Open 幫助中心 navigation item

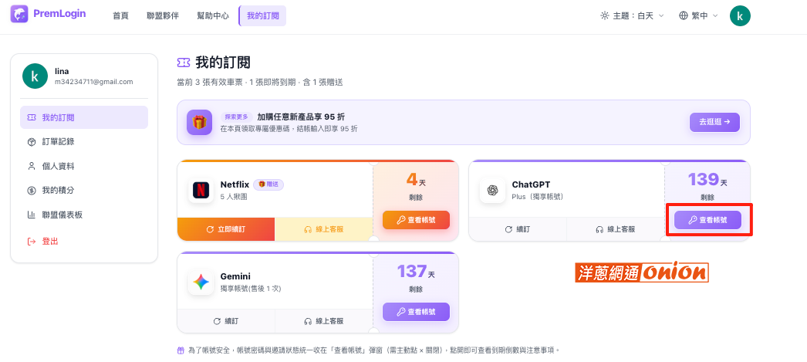pyautogui.click(x=213, y=16)
